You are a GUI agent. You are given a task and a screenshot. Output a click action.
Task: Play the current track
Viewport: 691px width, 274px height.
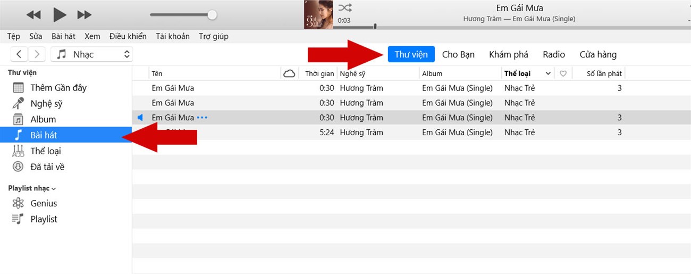[x=60, y=14]
